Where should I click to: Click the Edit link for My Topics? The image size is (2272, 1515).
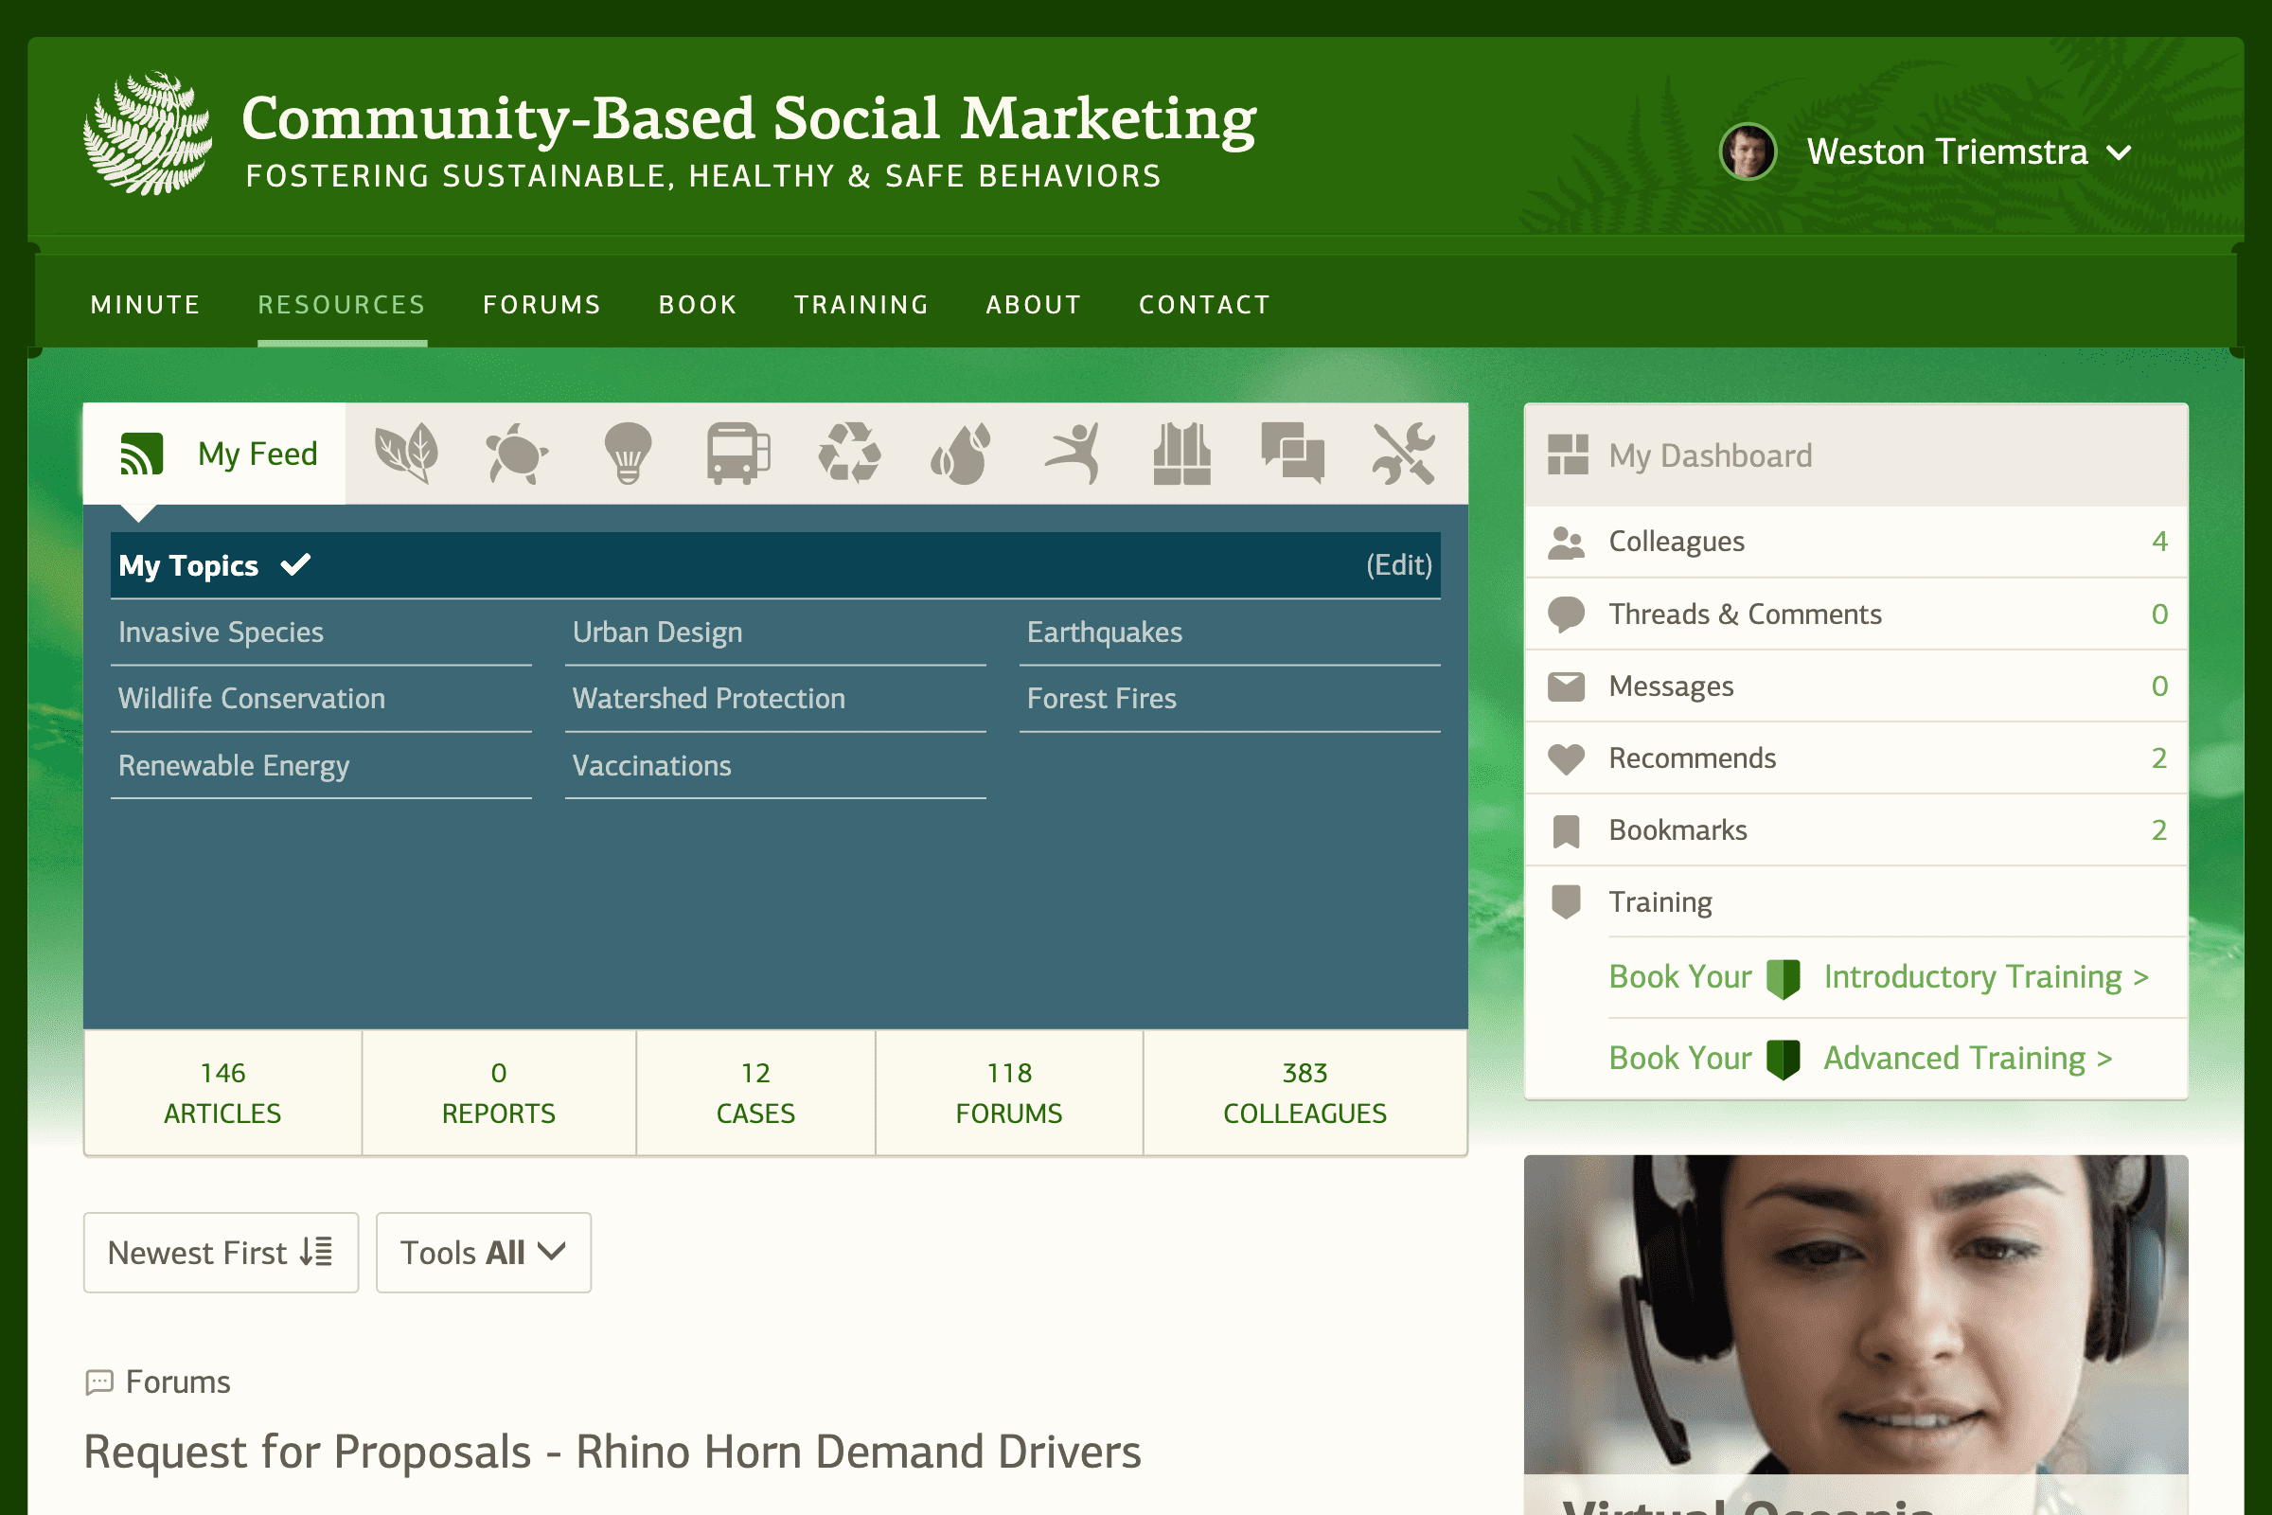1398,564
